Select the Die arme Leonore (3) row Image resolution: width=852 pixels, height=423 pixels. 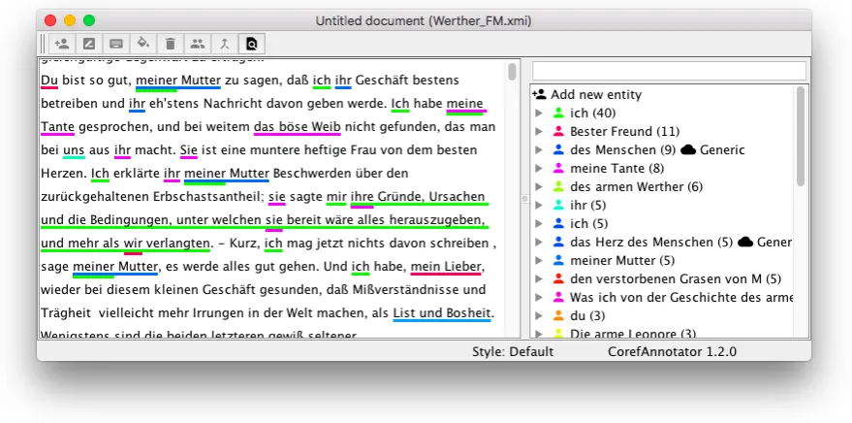coord(662,334)
